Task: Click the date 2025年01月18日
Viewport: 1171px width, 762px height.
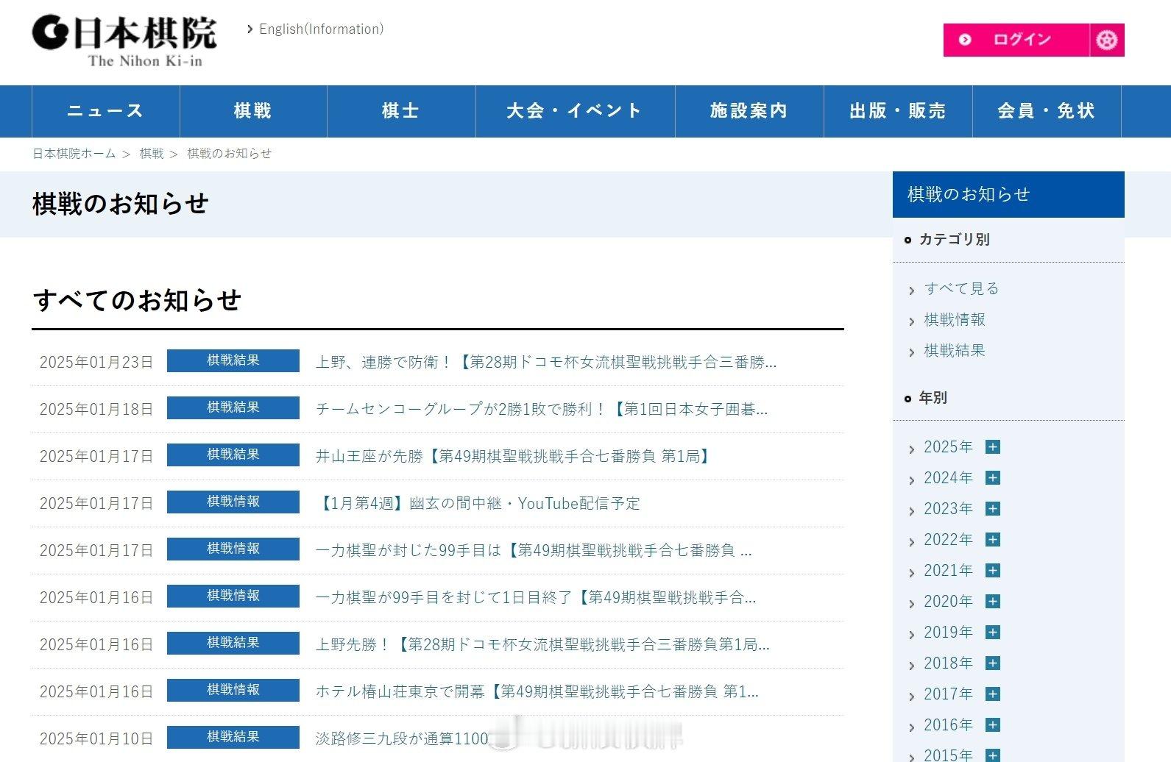Action: [96, 410]
